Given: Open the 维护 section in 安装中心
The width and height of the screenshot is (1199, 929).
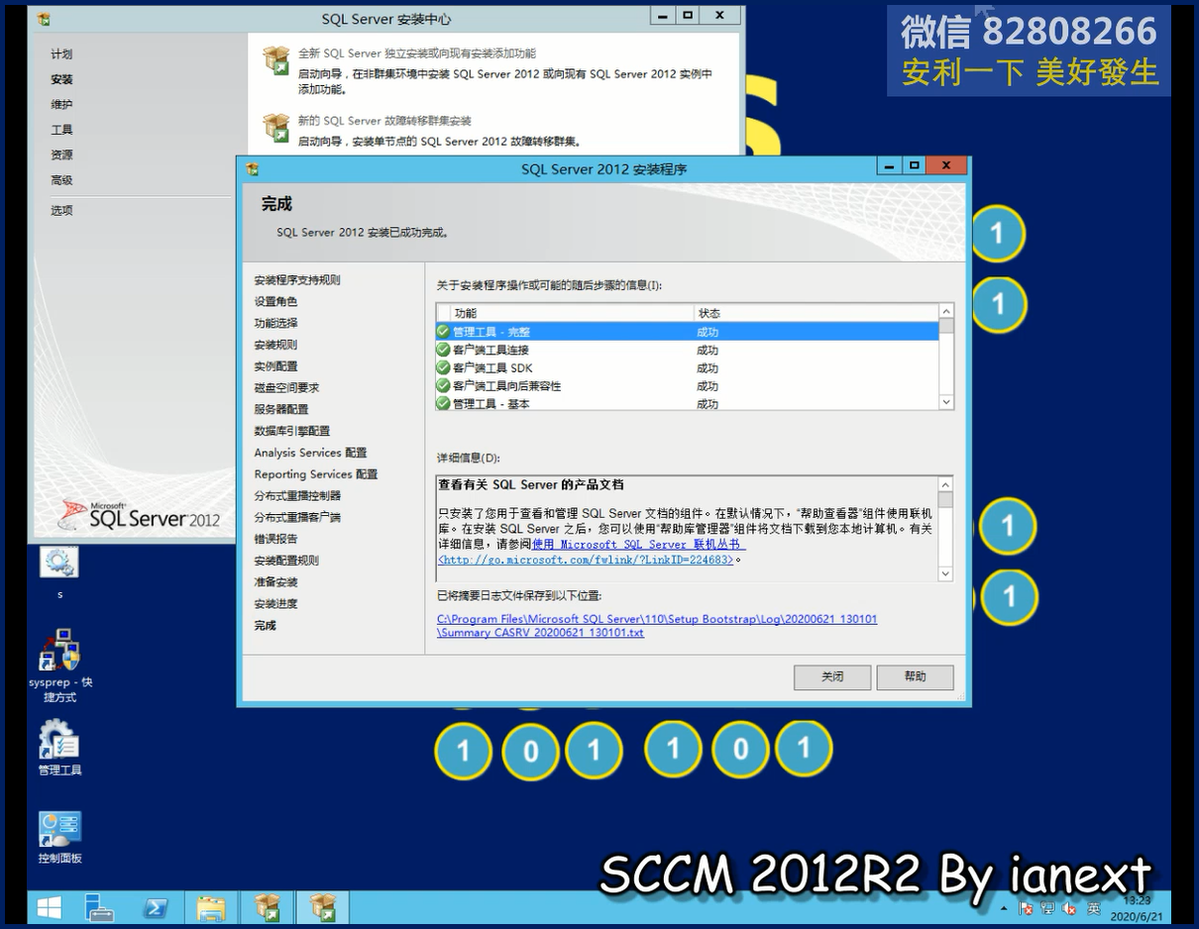Looking at the screenshot, I should pos(61,104).
